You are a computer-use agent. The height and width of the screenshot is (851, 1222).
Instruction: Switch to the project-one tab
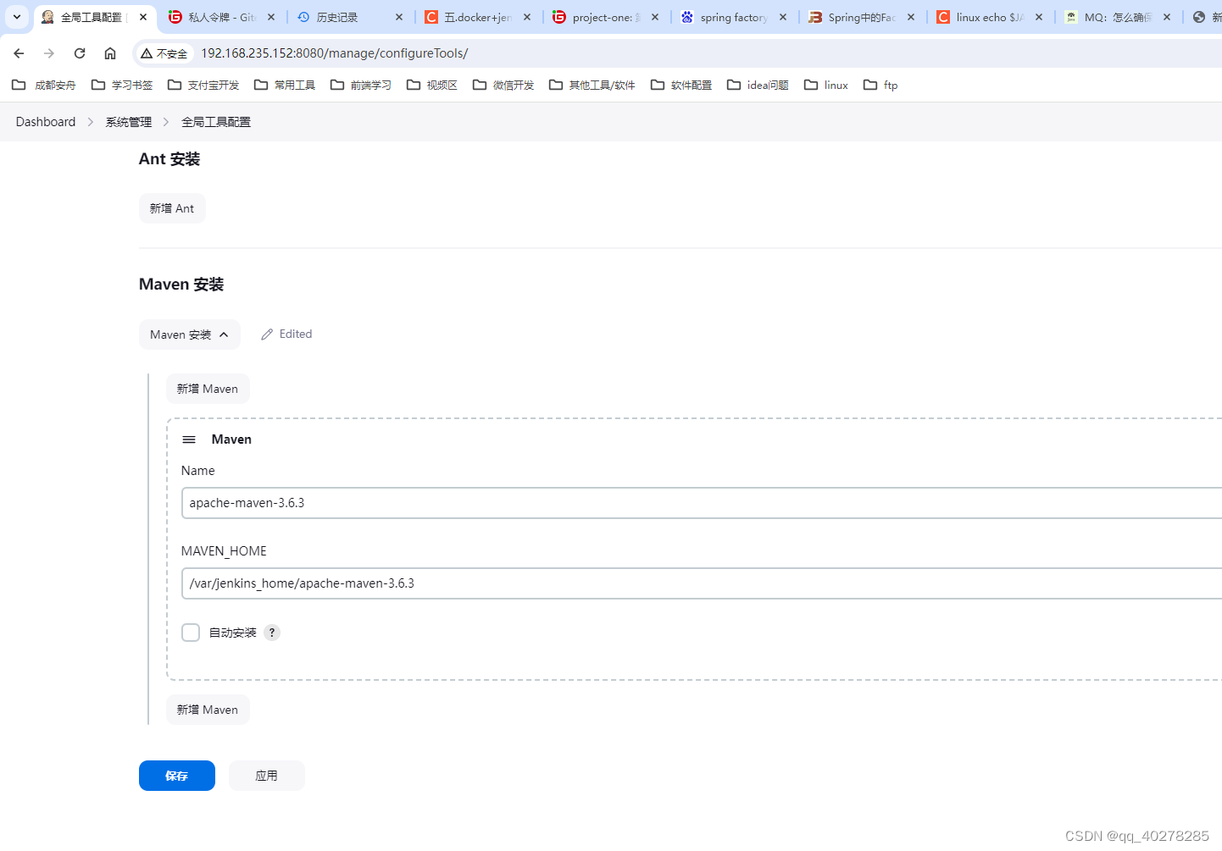pos(606,17)
